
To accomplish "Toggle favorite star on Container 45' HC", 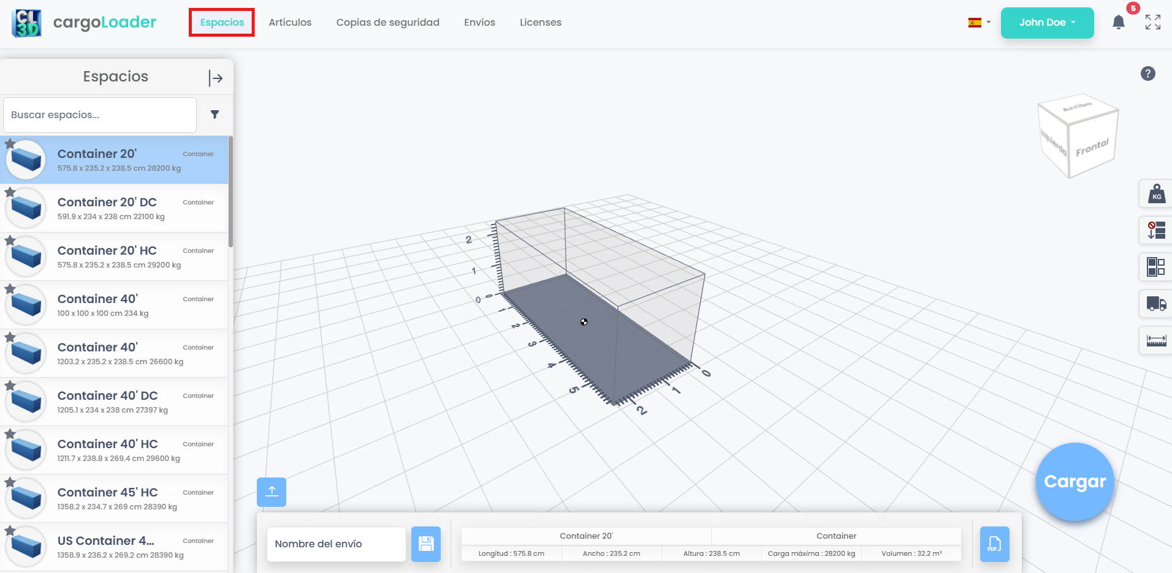I will pos(10,482).
